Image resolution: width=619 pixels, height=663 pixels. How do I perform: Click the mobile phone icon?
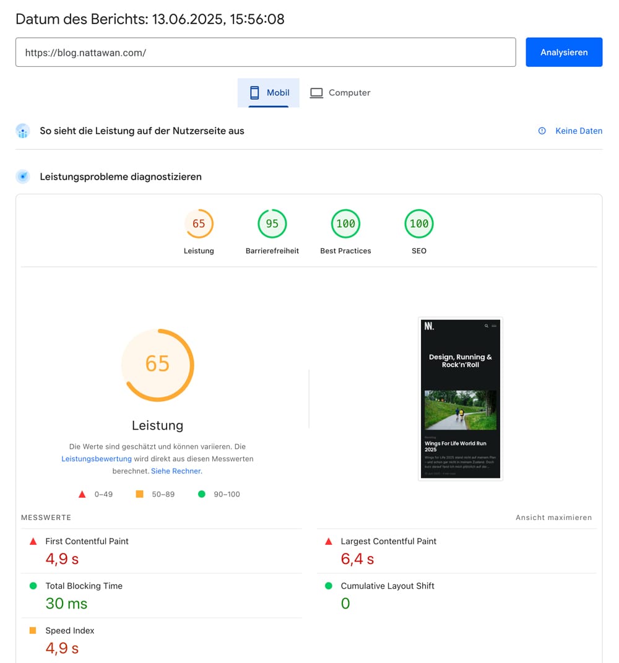[254, 93]
